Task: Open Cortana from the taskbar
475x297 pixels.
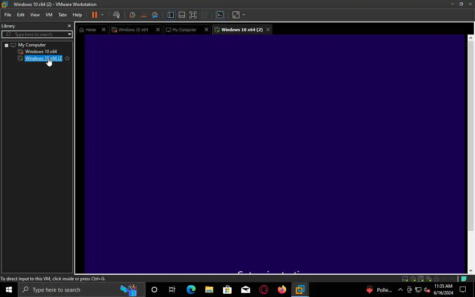Action: [x=154, y=290]
